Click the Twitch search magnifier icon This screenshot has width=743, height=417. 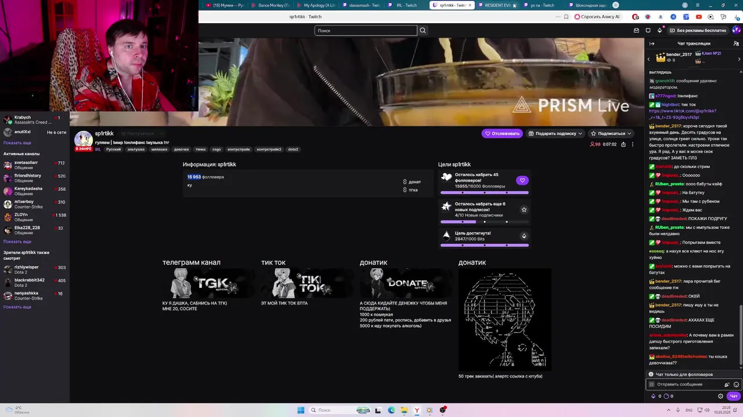tap(423, 30)
